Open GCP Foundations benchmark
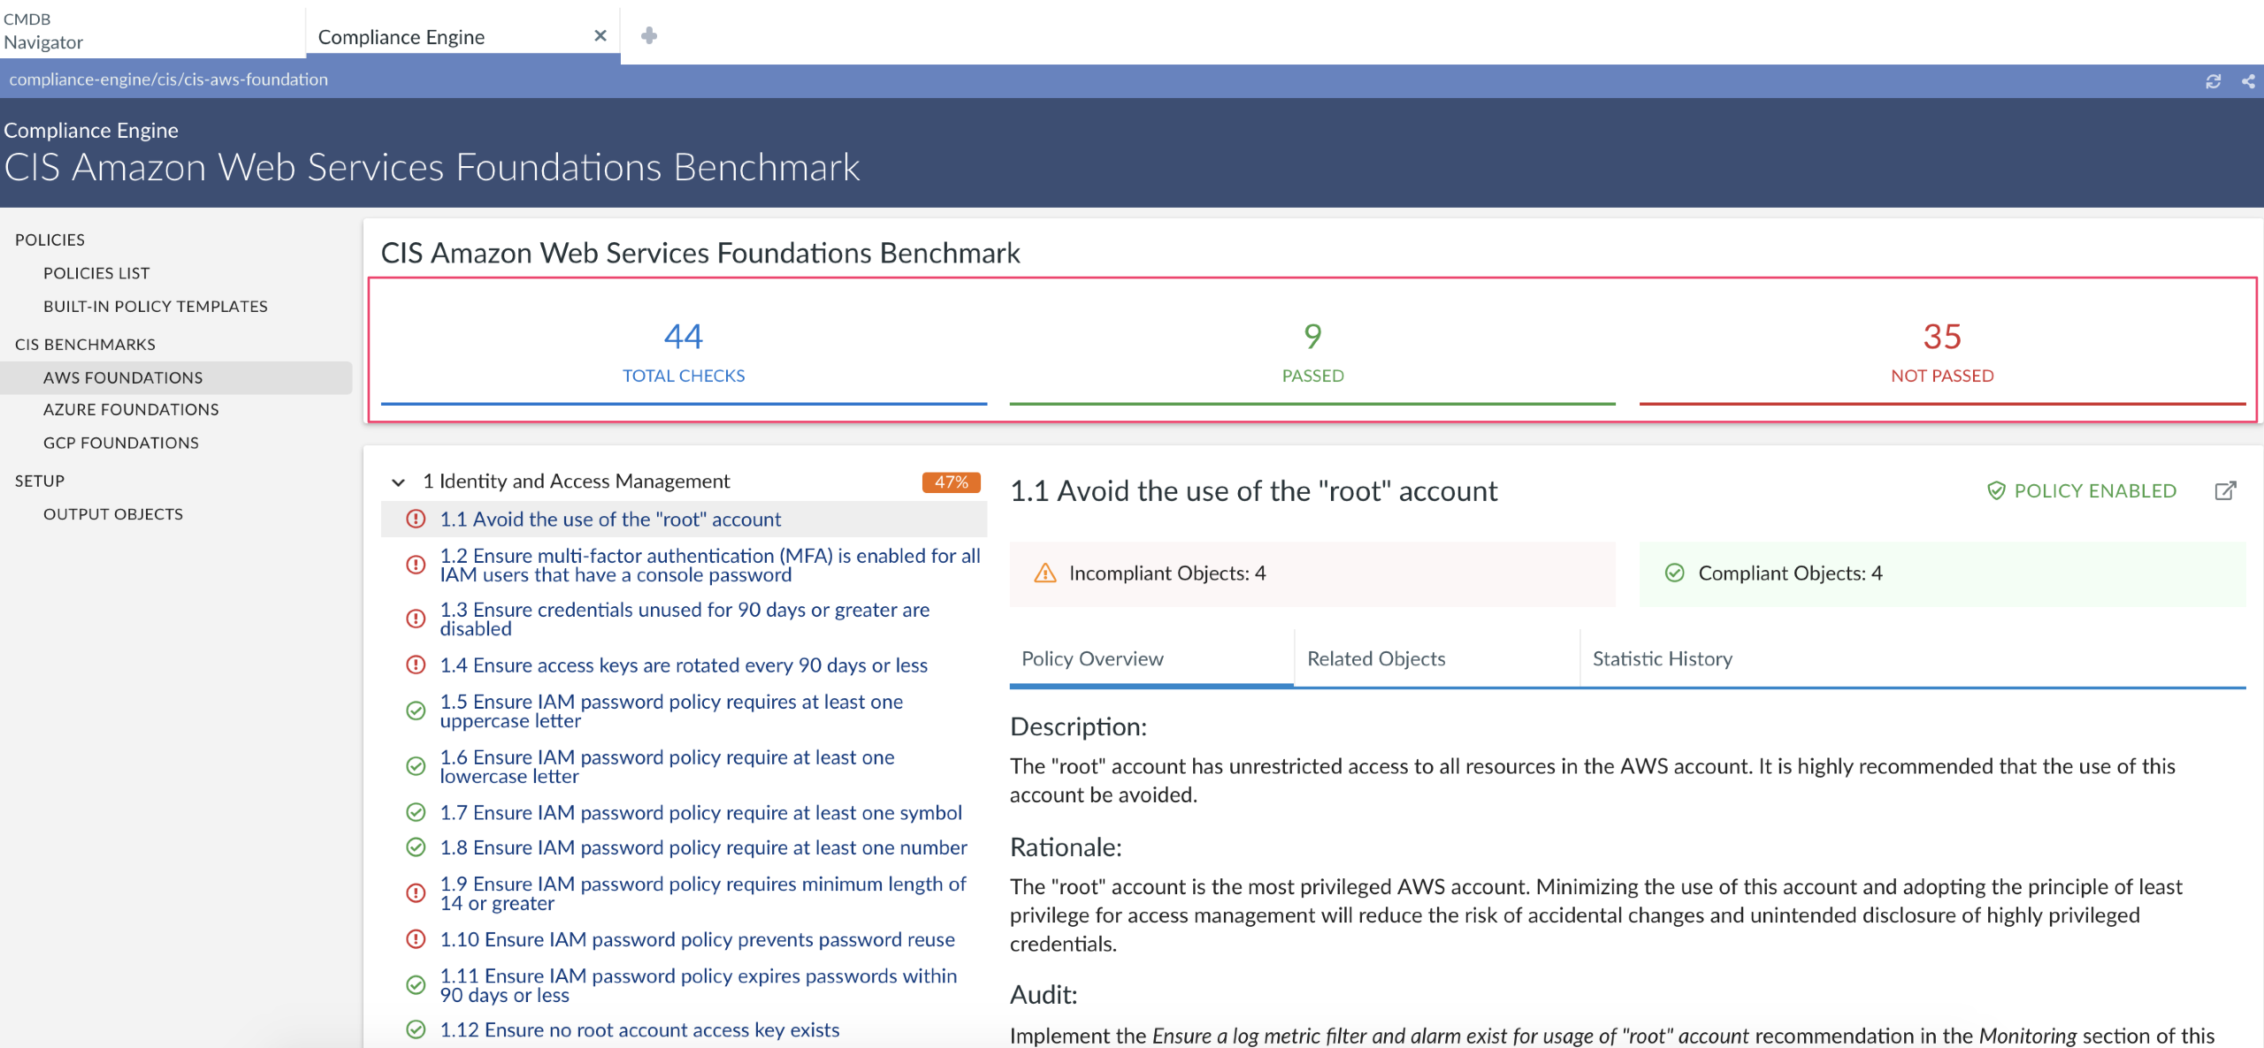2264x1048 pixels. coord(121,443)
